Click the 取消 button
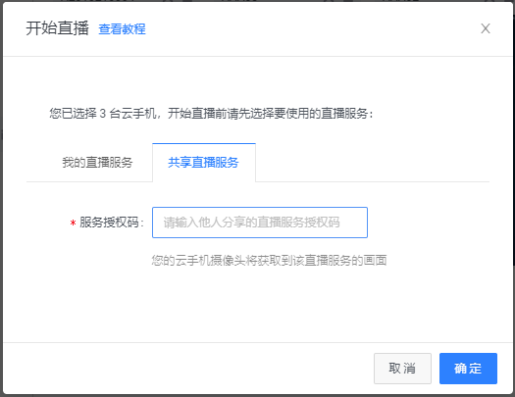515x397 pixels. pos(402,369)
